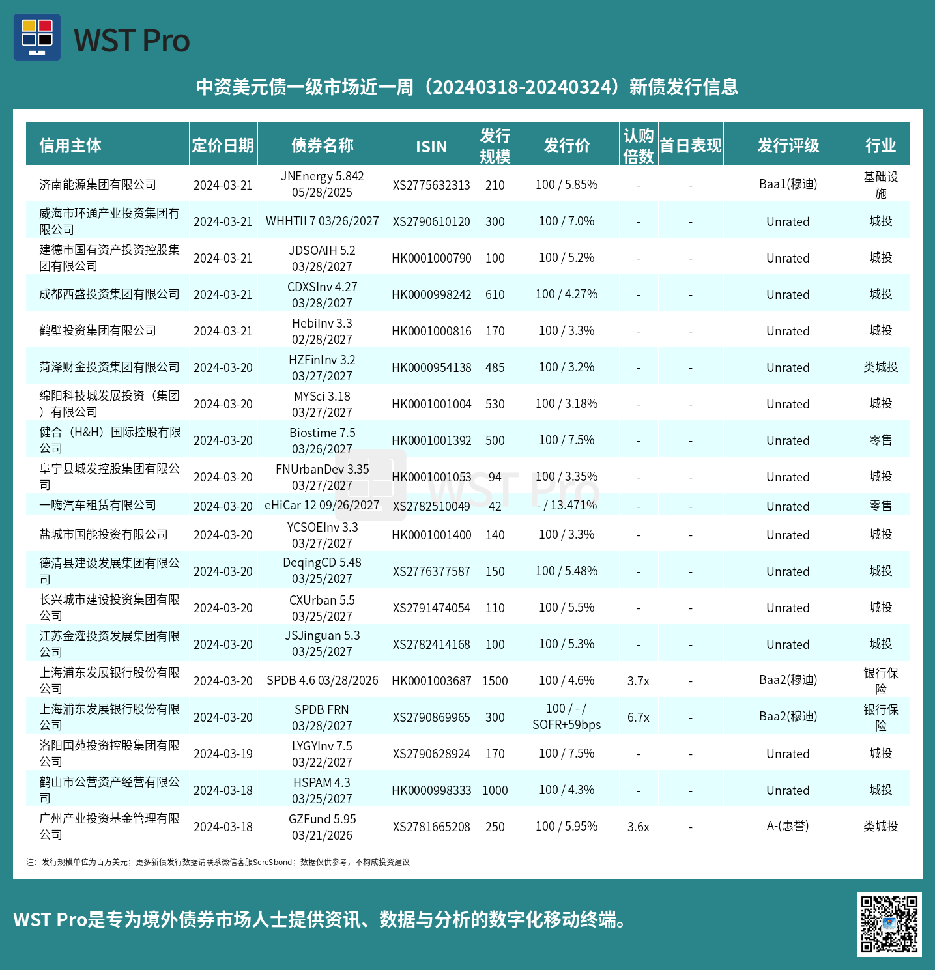Screen dimensions: 935x970
Task: Select issuer 盐城市国能投资有限公司
Action: (x=104, y=535)
